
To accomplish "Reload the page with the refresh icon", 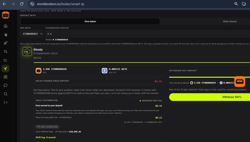I will (22, 4).
